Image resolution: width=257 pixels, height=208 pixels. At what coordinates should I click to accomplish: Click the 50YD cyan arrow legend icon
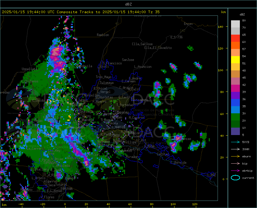[x=235, y=142]
